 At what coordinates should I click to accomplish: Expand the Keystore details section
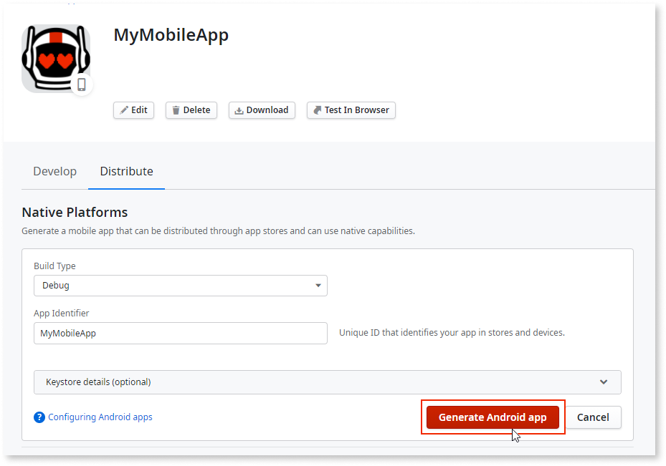(327, 382)
